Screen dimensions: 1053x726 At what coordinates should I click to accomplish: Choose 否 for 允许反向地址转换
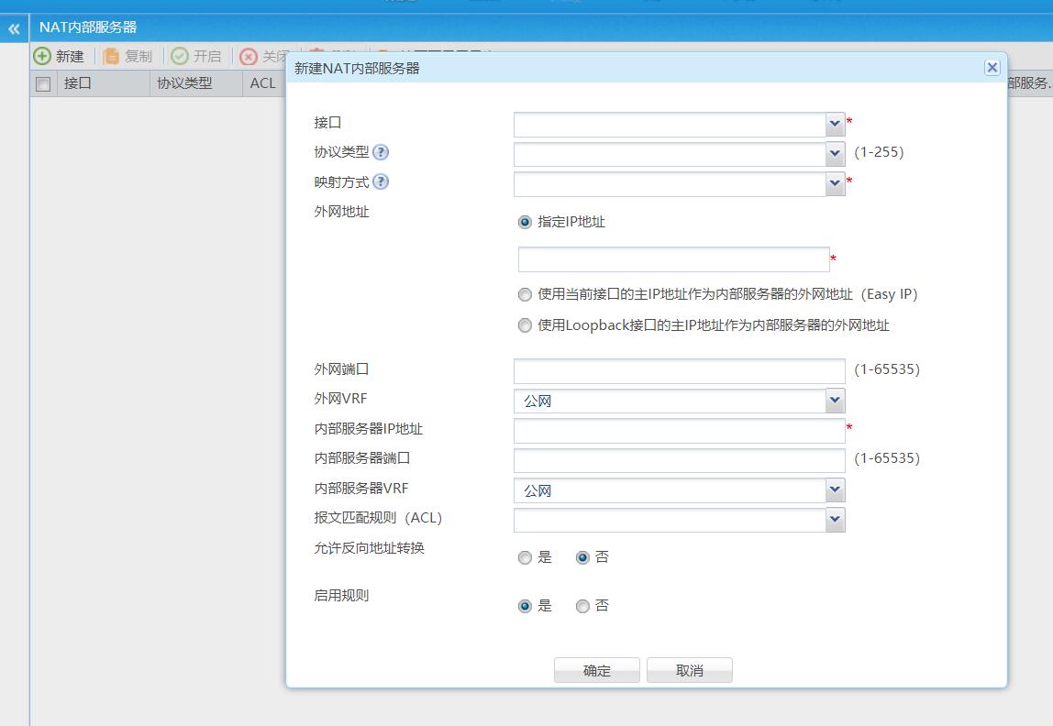(x=582, y=557)
